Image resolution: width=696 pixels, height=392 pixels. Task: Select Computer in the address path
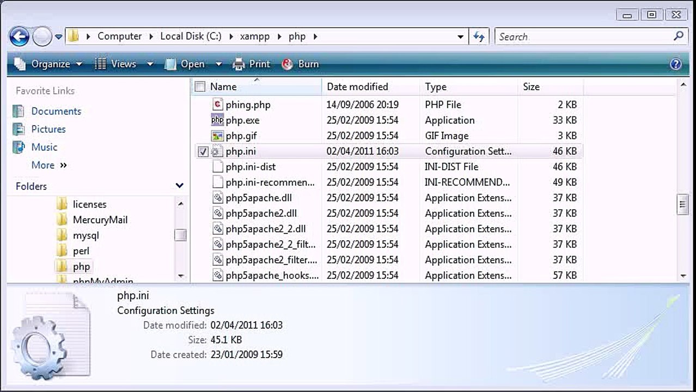119,36
